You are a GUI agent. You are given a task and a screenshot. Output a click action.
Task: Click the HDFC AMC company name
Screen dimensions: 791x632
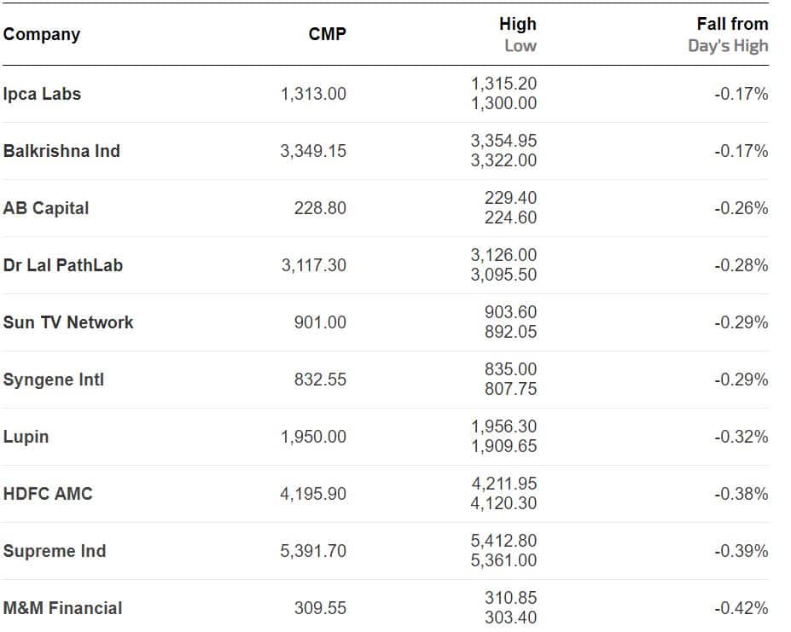coord(48,494)
